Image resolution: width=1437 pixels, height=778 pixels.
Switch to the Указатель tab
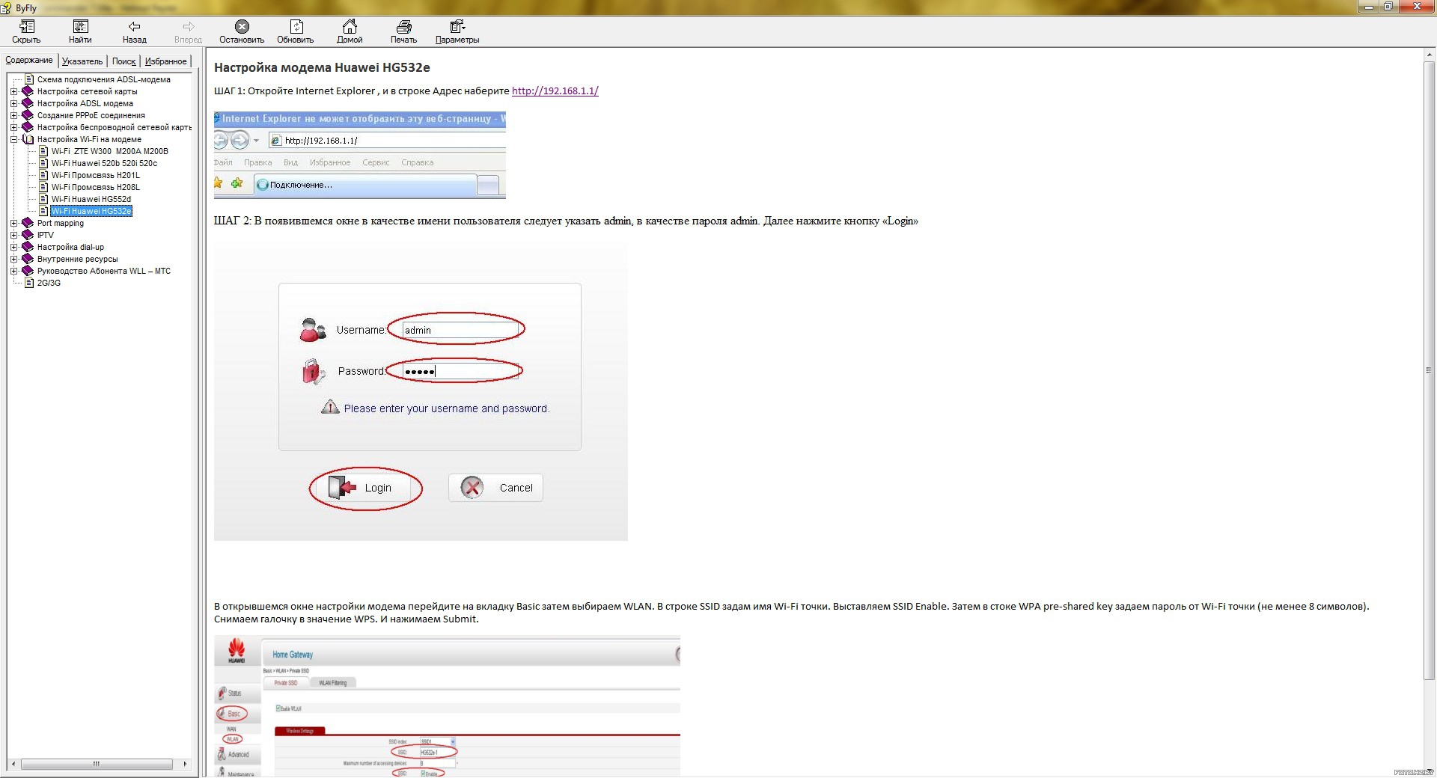(82, 61)
